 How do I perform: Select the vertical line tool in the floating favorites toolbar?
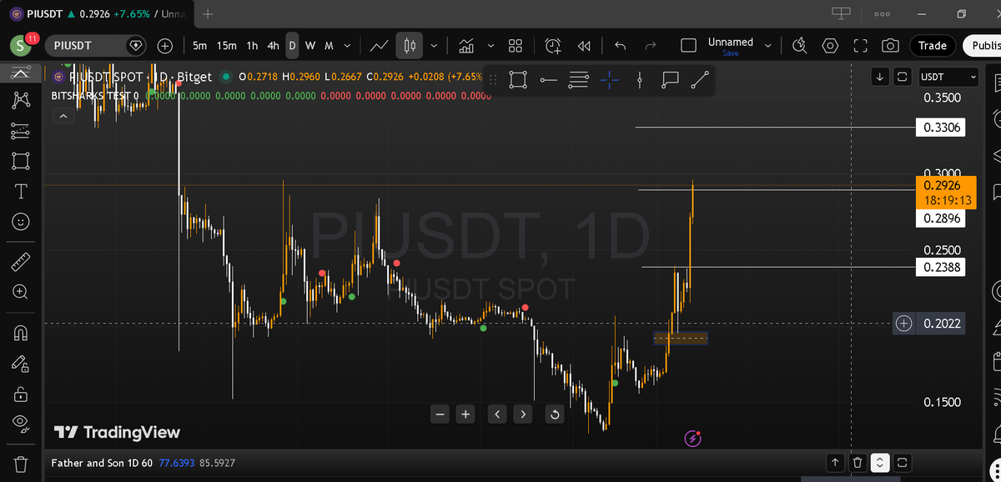click(639, 80)
